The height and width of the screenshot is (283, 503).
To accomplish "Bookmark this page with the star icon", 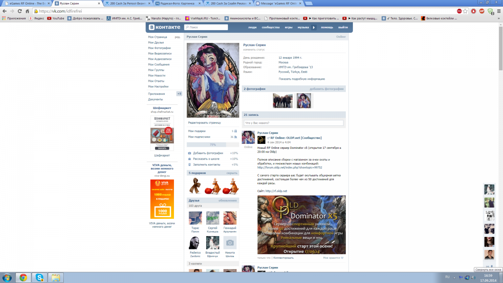I will pos(465,11).
